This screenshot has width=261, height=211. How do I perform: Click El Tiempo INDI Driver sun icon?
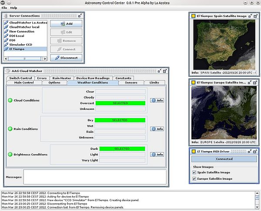pyautogui.click(x=194, y=152)
